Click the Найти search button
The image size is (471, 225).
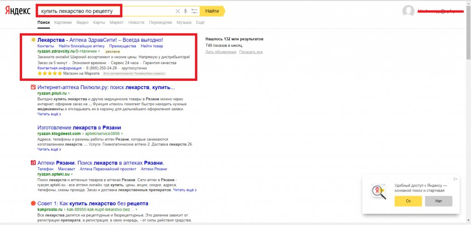tap(212, 11)
